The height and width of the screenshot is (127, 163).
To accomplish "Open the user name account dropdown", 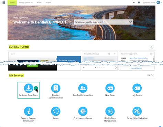I will pyautogui.click(x=149, y=2).
